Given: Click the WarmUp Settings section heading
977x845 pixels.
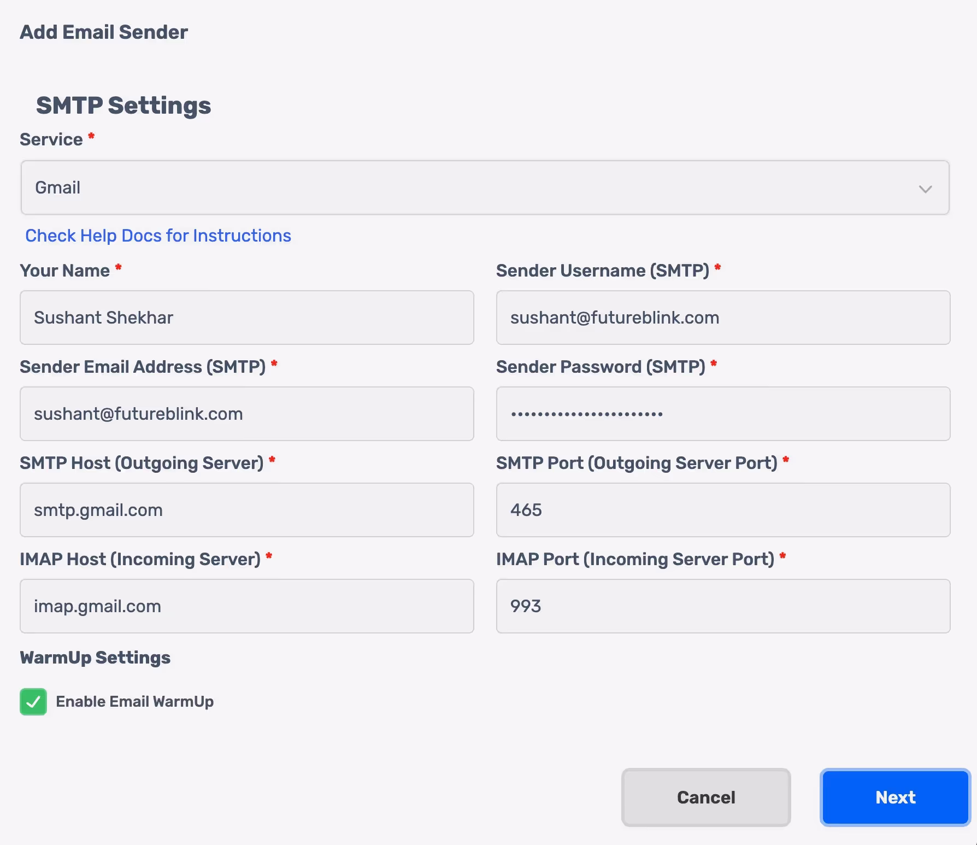Looking at the screenshot, I should coord(95,658).
